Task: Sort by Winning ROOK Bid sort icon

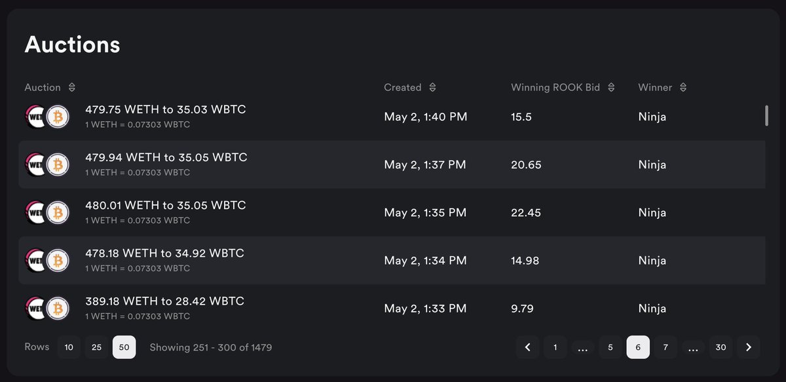Action: [x=611, y=88]
